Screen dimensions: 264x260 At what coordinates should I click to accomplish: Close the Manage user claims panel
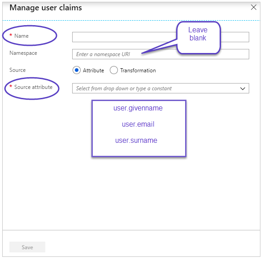pyautogui.click(x=253, y=7)
